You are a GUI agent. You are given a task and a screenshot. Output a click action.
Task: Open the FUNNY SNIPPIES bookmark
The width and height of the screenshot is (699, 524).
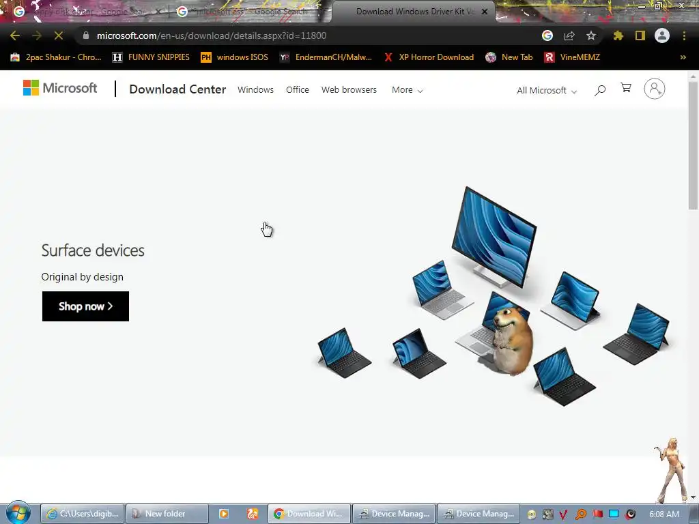tap(151, 57)
